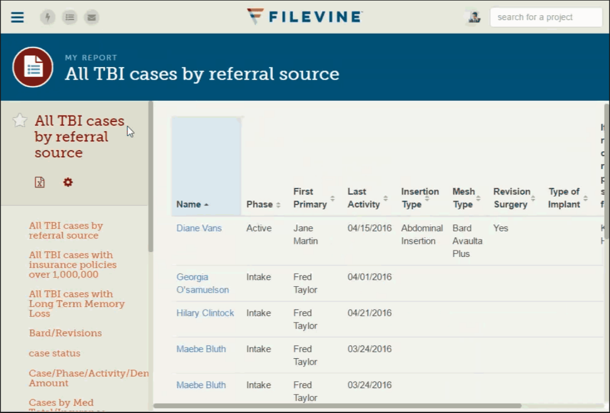Image resolution: width=610 pixels, height=413 pixels.
Task: Sort table by Insertion Type column
Action: click(420, 198)
